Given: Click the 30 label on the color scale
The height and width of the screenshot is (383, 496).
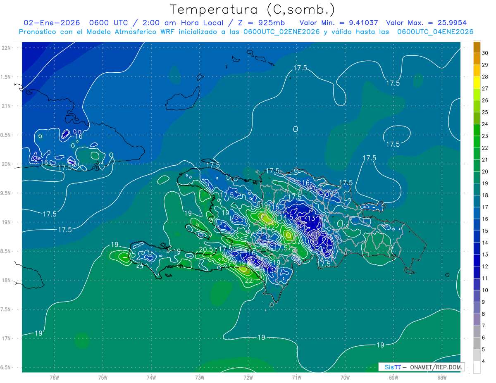Looking at the screenshot, I should [485, 53].
